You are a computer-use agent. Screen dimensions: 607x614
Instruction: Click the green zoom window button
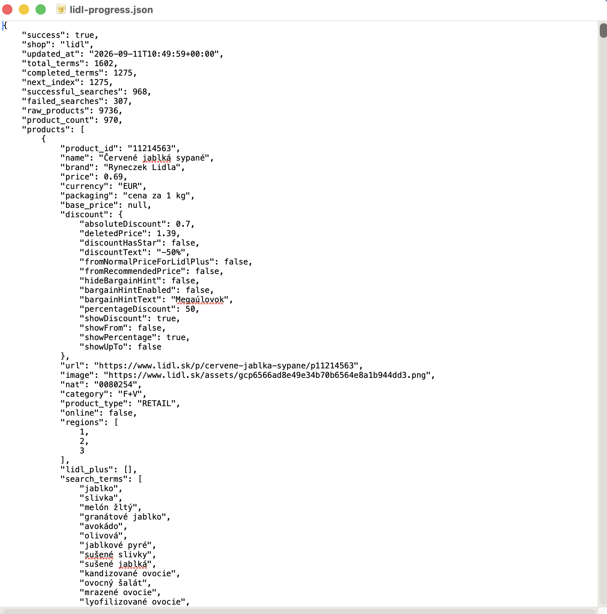tap(41, 9)
